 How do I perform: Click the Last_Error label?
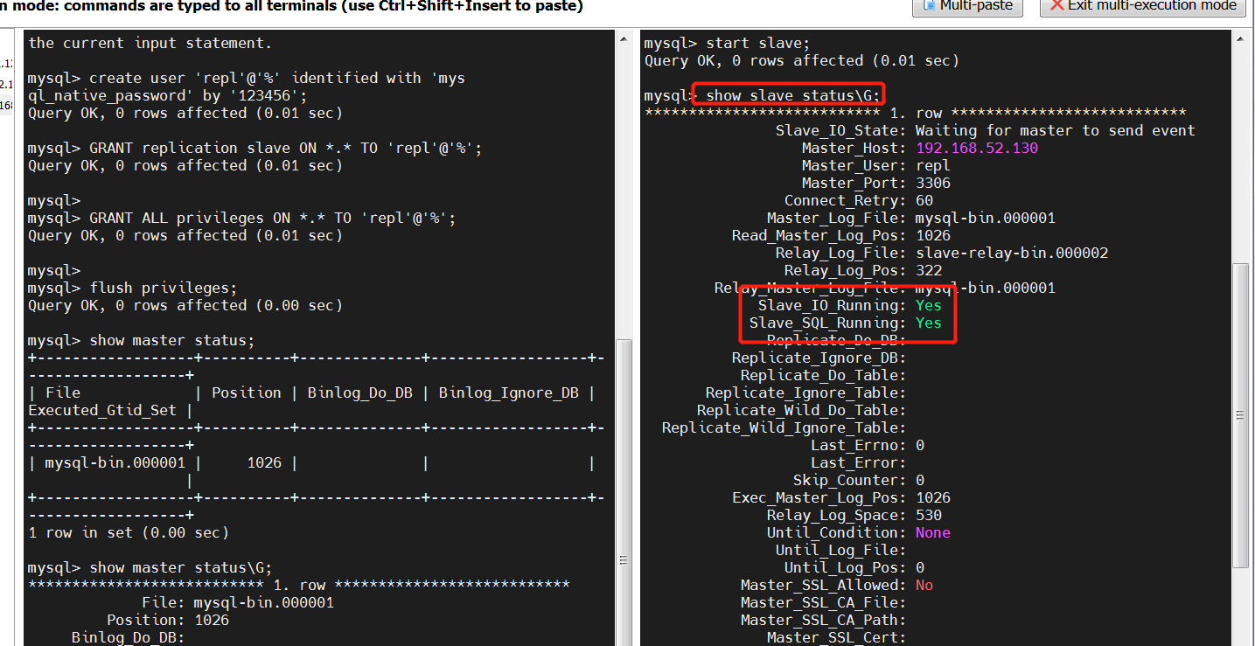pyautogui.click(x=858, y=462)
